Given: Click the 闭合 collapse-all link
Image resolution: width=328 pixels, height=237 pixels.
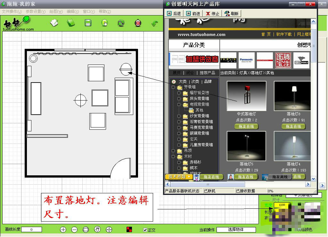Looking at the screenshot, I should point(190,73).
